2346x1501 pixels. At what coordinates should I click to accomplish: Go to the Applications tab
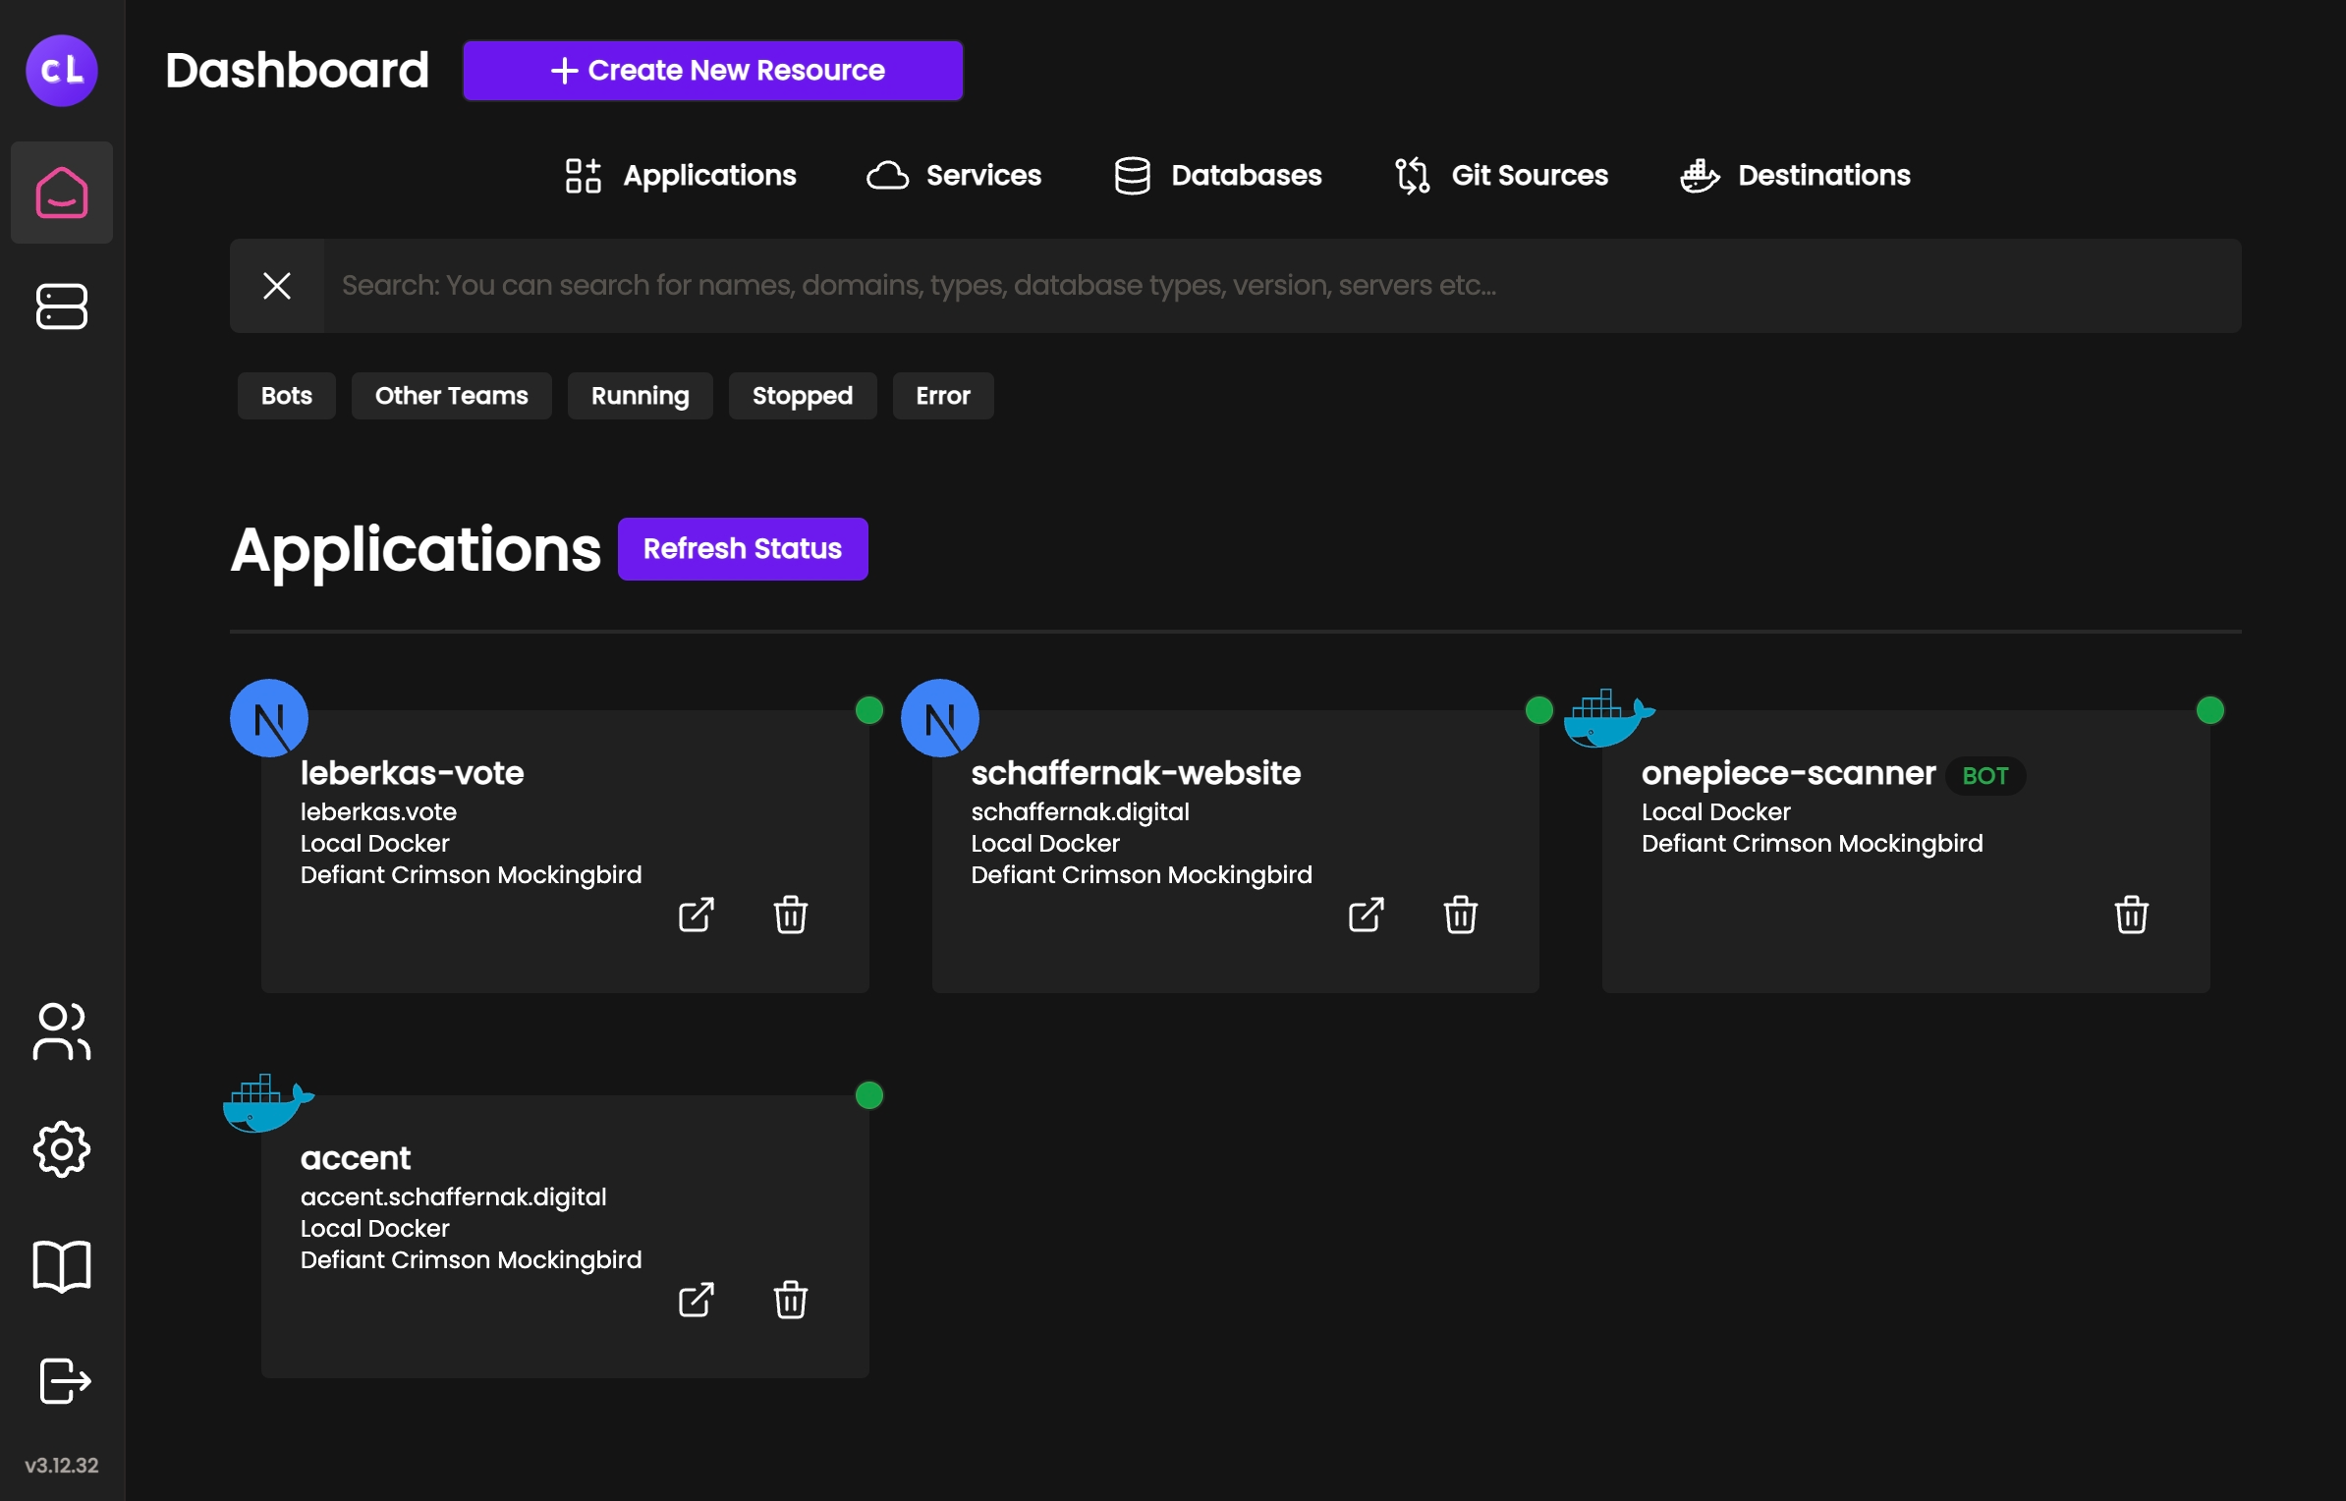(x=680, y=176)
